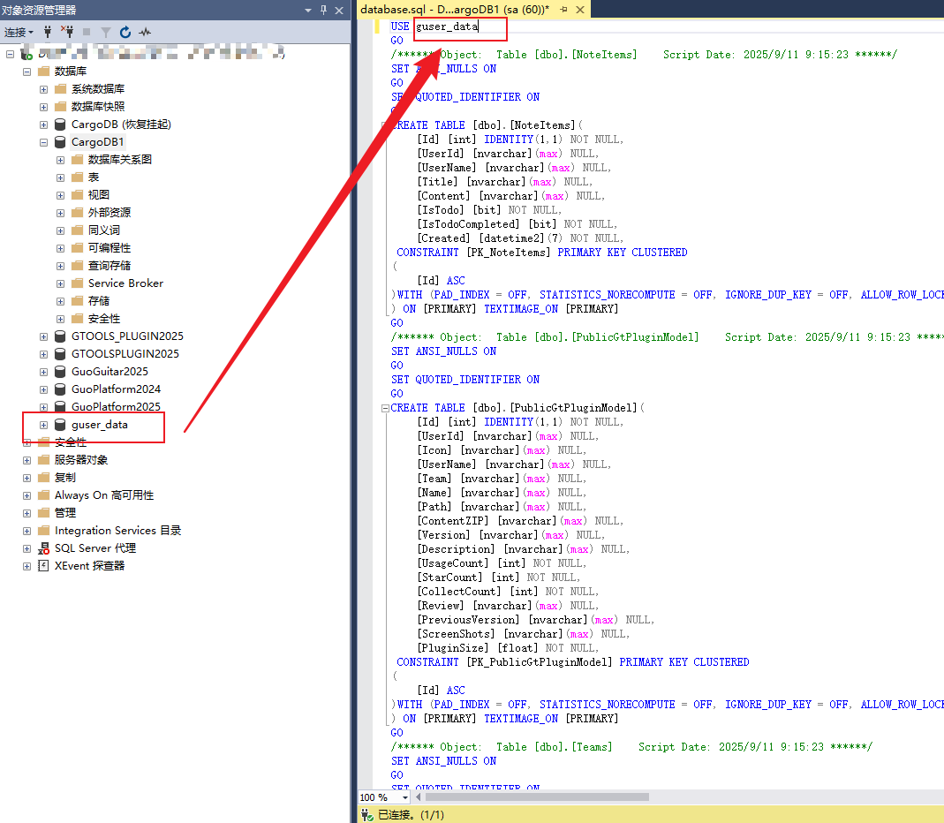Click the GTOOLS_PLUGIN2025 database icon
Viewport: 944px width, 823px height.
tap(60, 336)
